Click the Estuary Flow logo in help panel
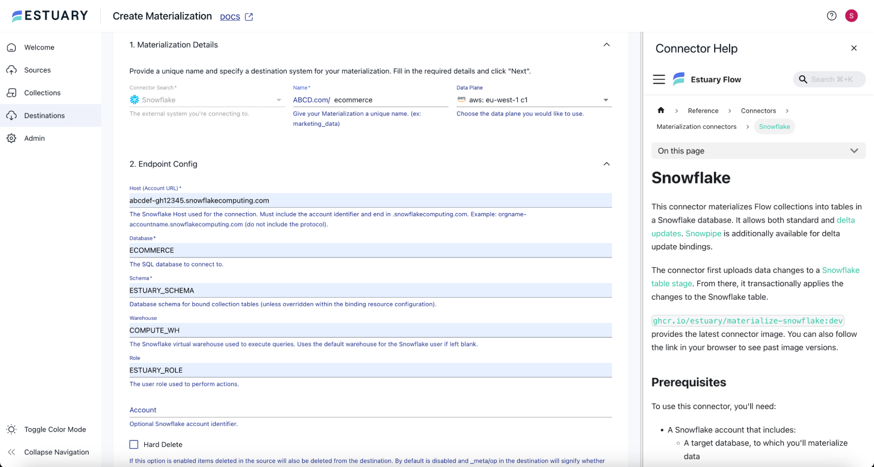 point(679,79)
